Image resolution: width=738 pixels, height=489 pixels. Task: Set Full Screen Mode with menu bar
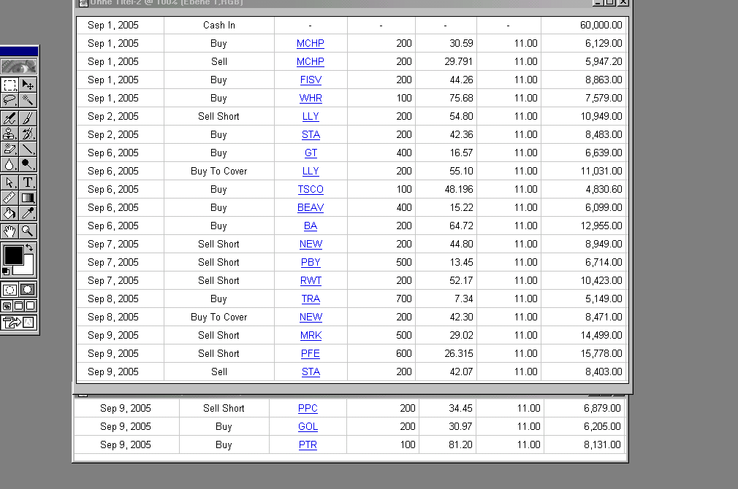pos(19,306)
